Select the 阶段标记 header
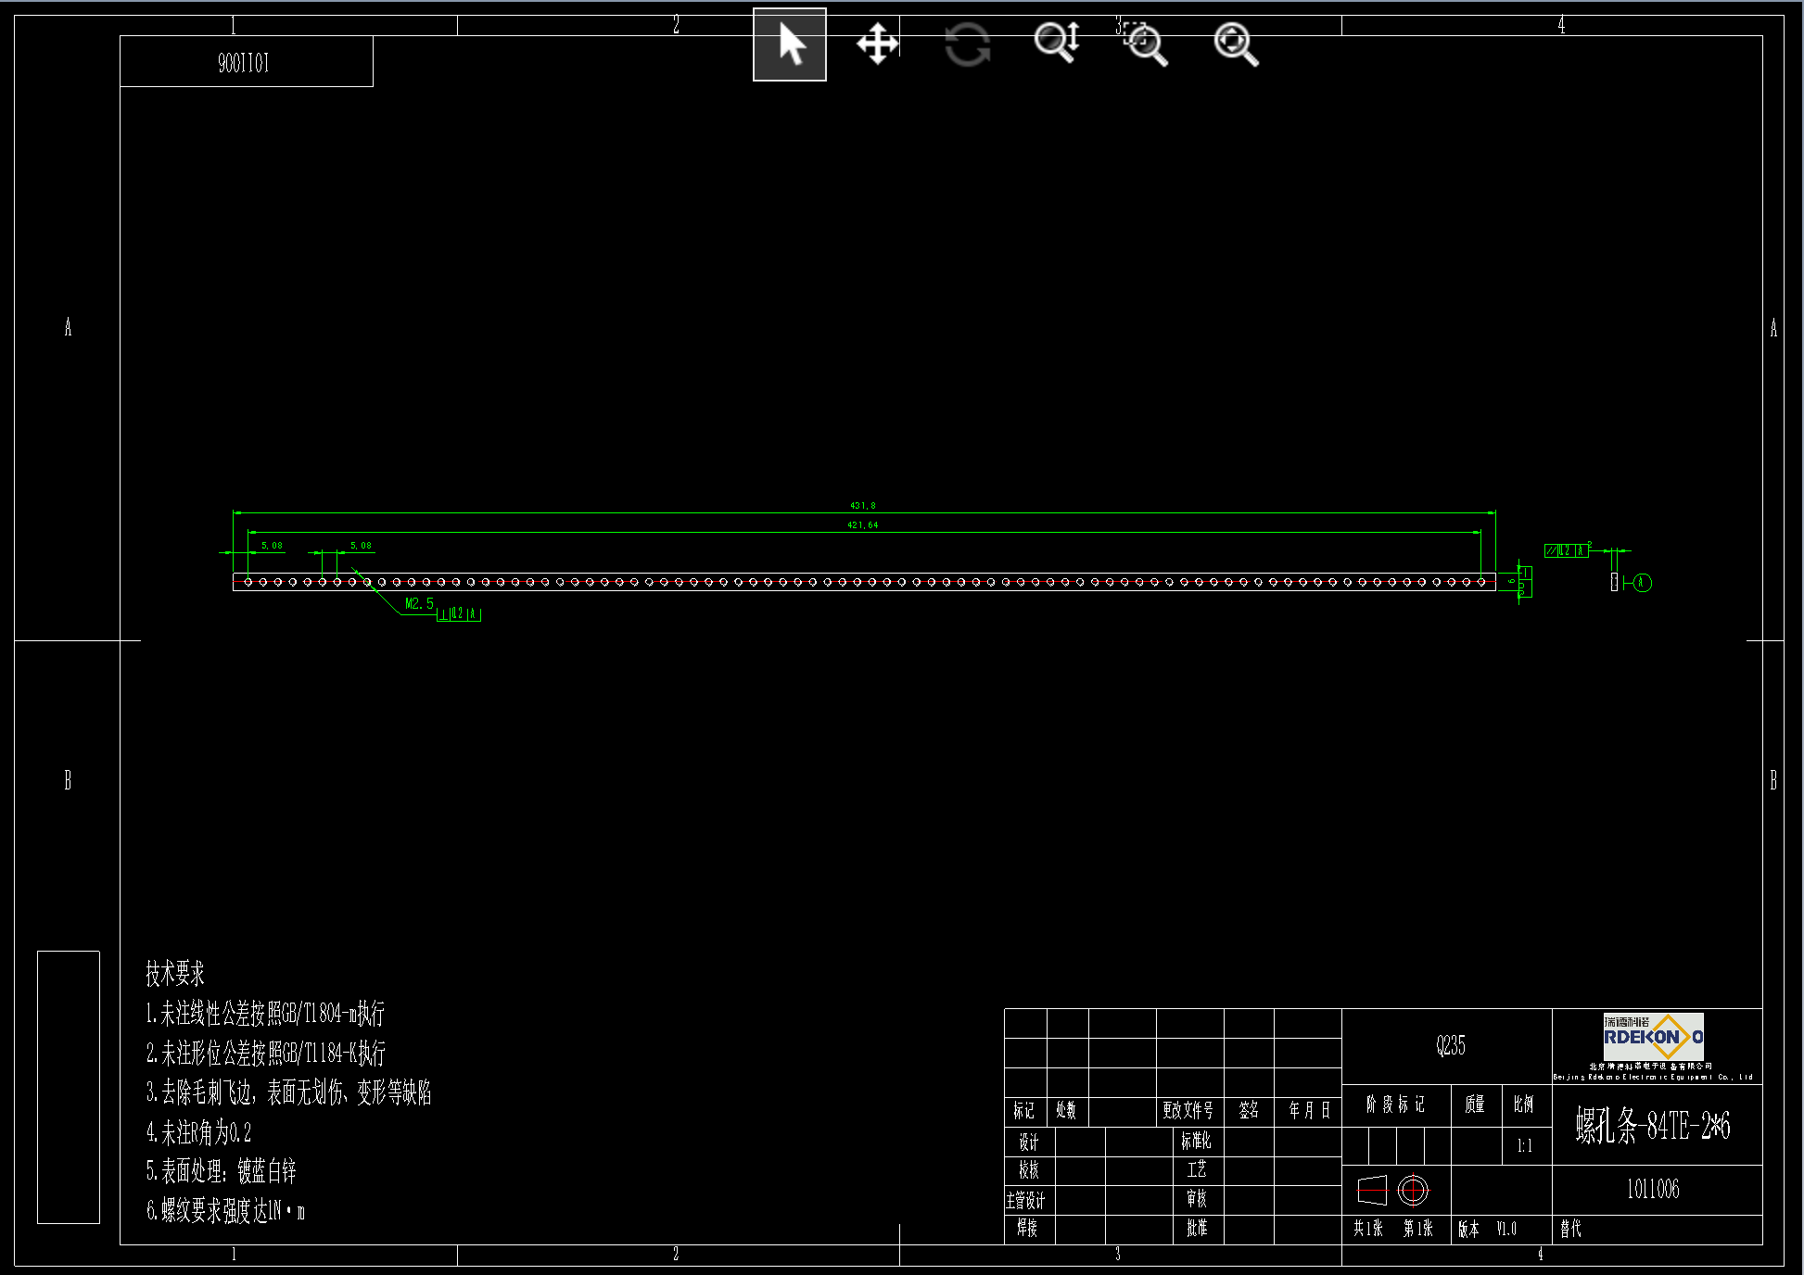The width and height of the screenshot is (1804, 1275). pyautogui.click(x=1396, y=1105)
